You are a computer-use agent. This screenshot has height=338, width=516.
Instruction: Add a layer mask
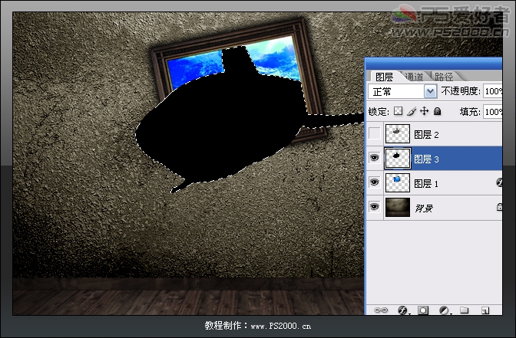[423, 310]
